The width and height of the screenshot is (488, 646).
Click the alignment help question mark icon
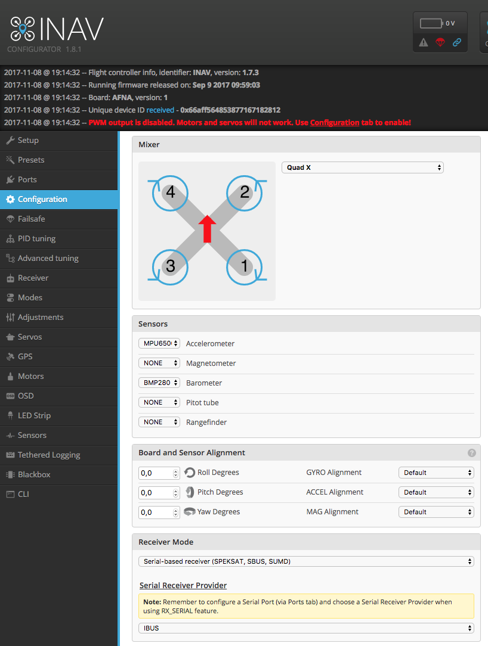pos(472,453)
